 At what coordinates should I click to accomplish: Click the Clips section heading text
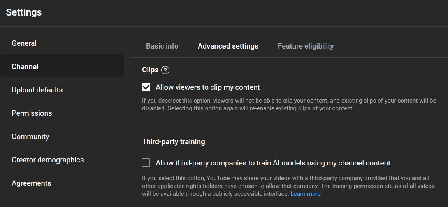click(150, 70)
